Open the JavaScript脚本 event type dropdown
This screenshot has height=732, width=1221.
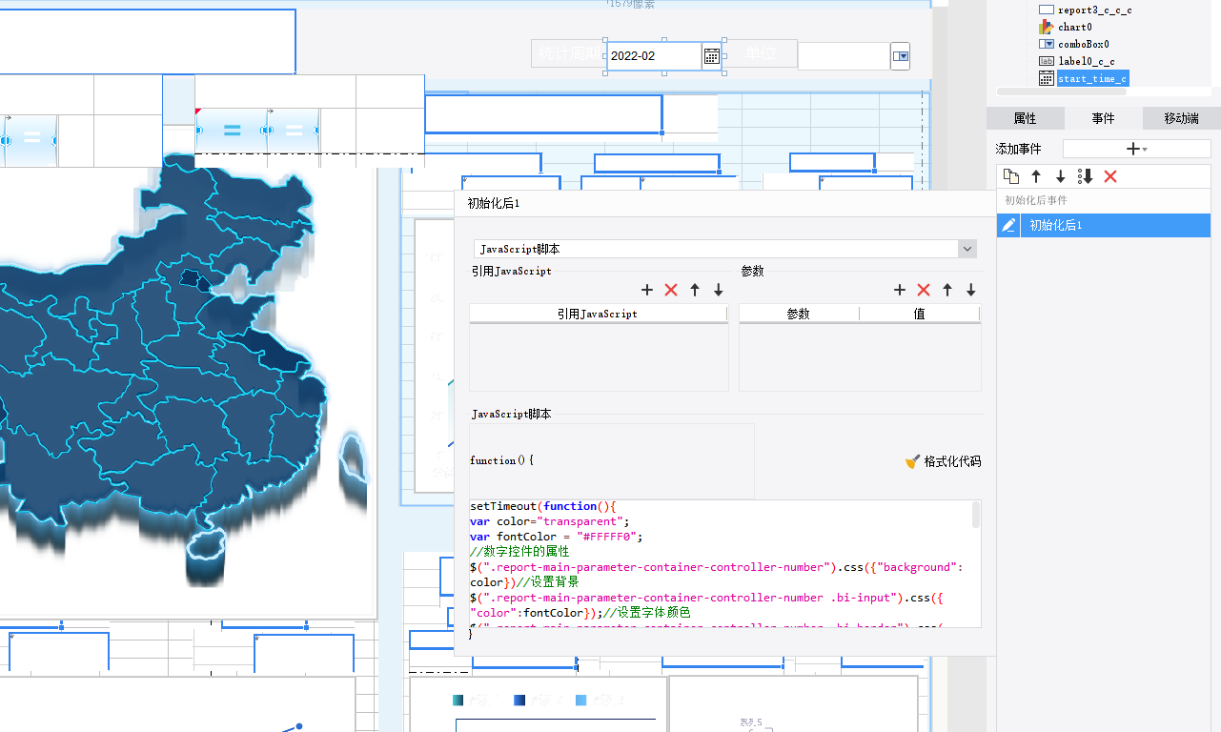[967, 249]
